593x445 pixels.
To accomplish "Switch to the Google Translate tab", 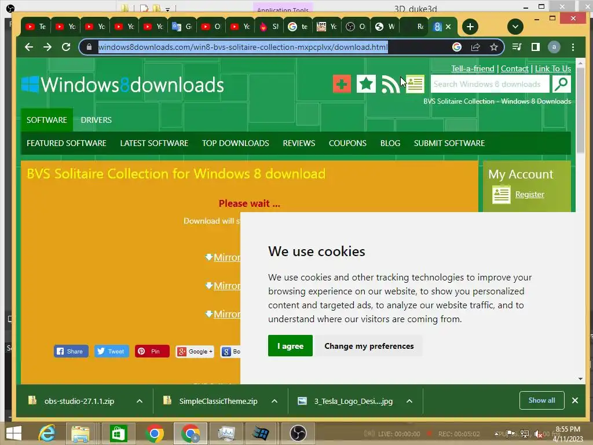I will click(x=182, y=27).
